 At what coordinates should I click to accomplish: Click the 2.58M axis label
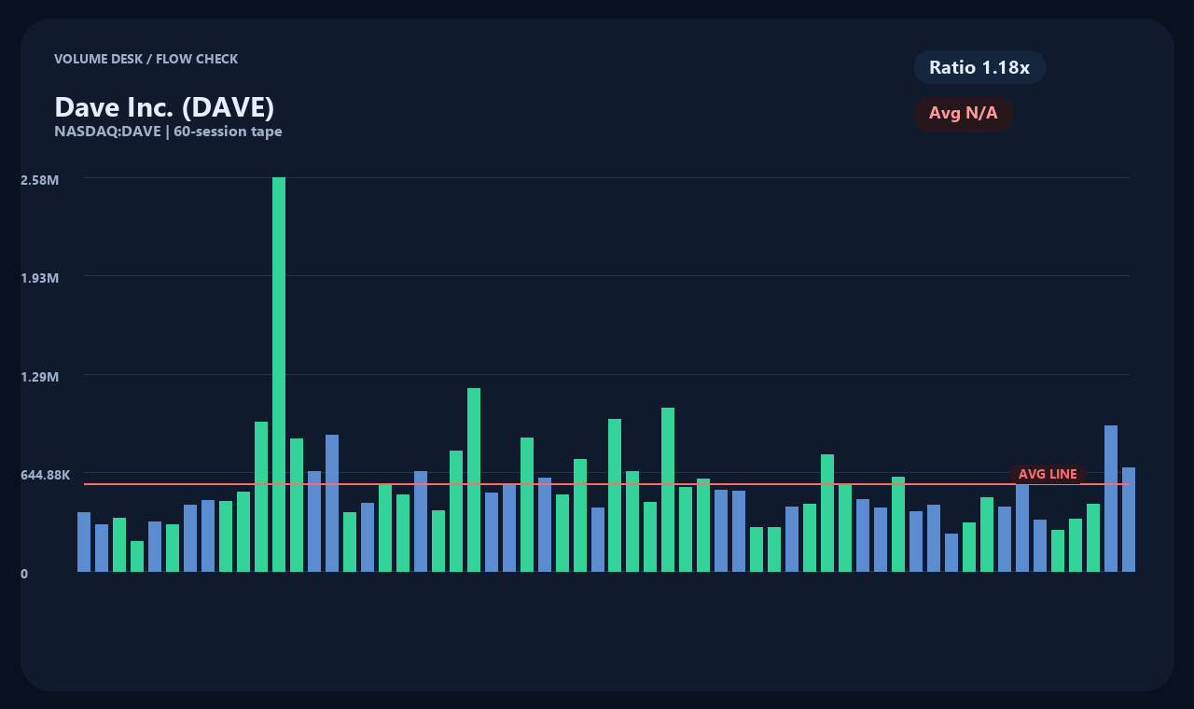point(40,179)
